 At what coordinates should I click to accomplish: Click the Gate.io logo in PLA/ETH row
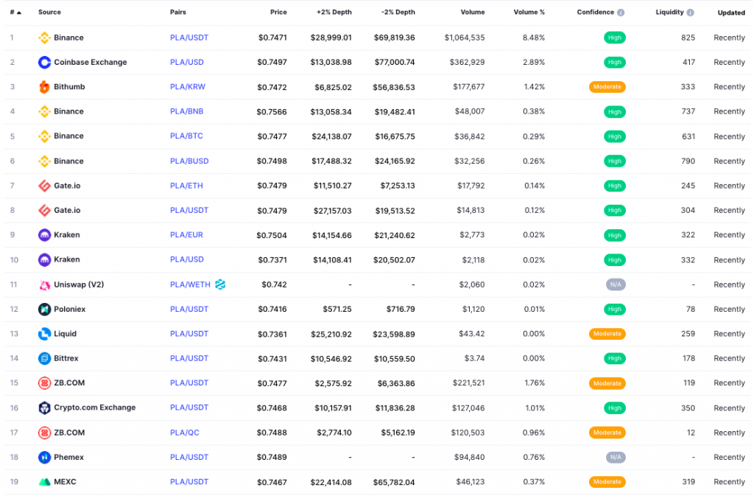click(x=44, y=186)
